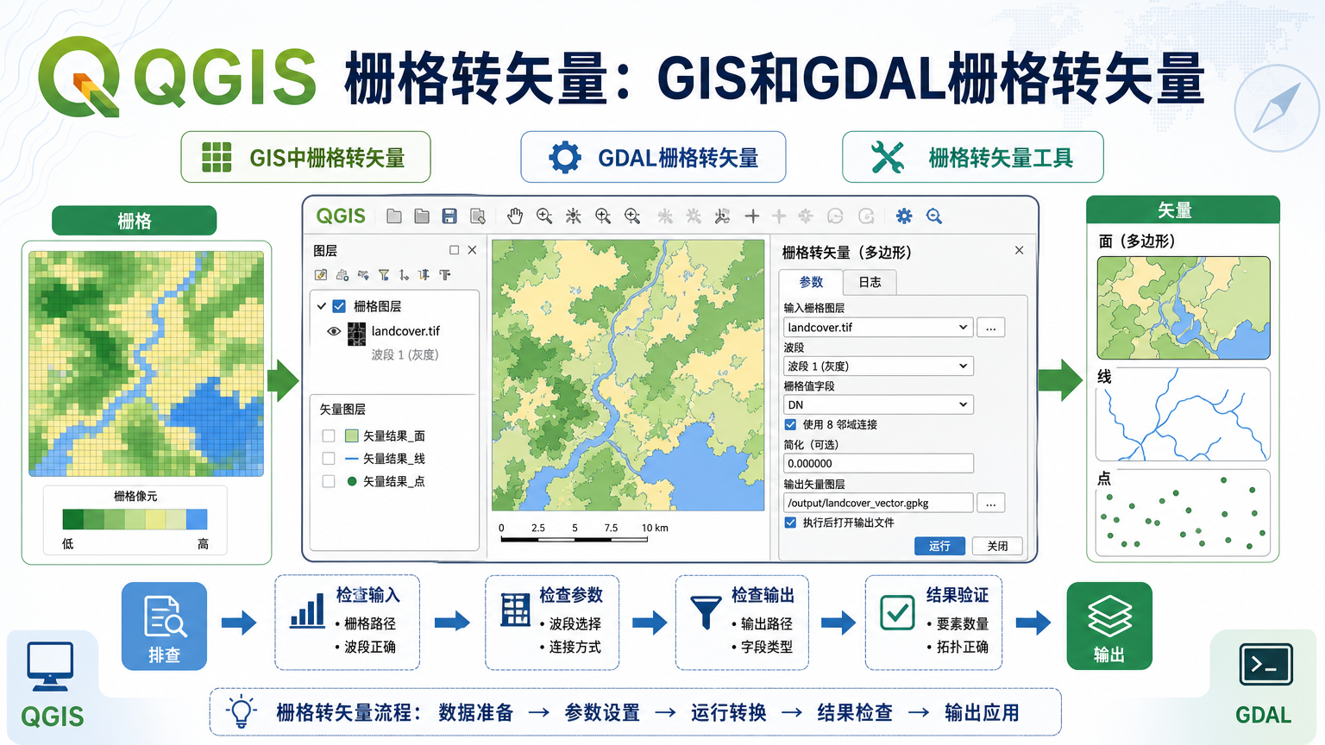
Task: Click the blue zoom-out magnifier in QGIS toolbar
Action: point(934,216)
